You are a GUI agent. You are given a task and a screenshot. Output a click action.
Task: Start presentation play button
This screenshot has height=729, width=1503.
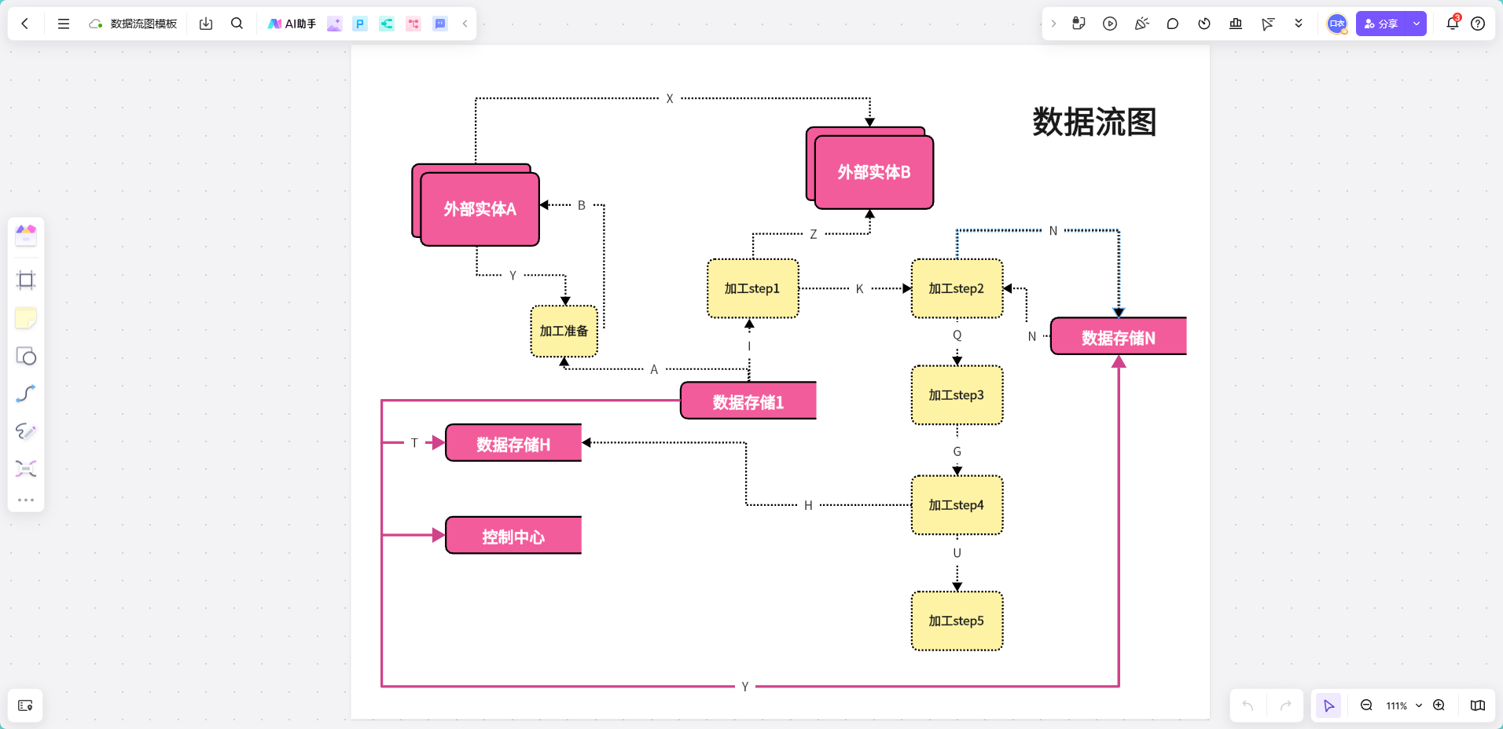tap(1110, 24)
